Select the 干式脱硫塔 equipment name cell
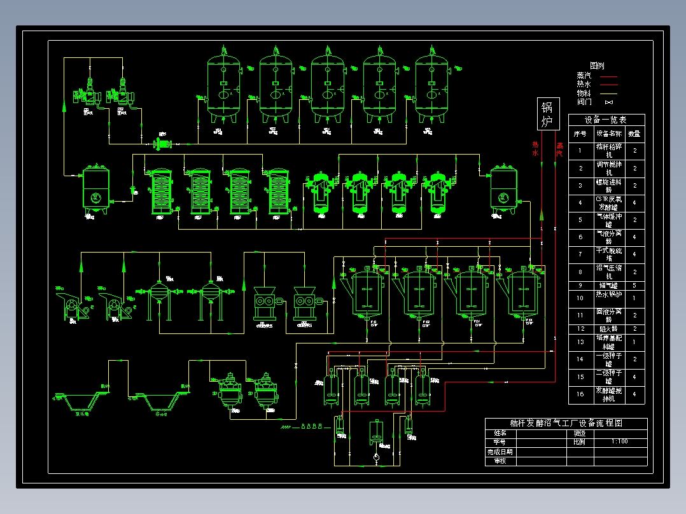Viewport: 686px width, 514px height. pyautogui.click(x=609, y=254)
